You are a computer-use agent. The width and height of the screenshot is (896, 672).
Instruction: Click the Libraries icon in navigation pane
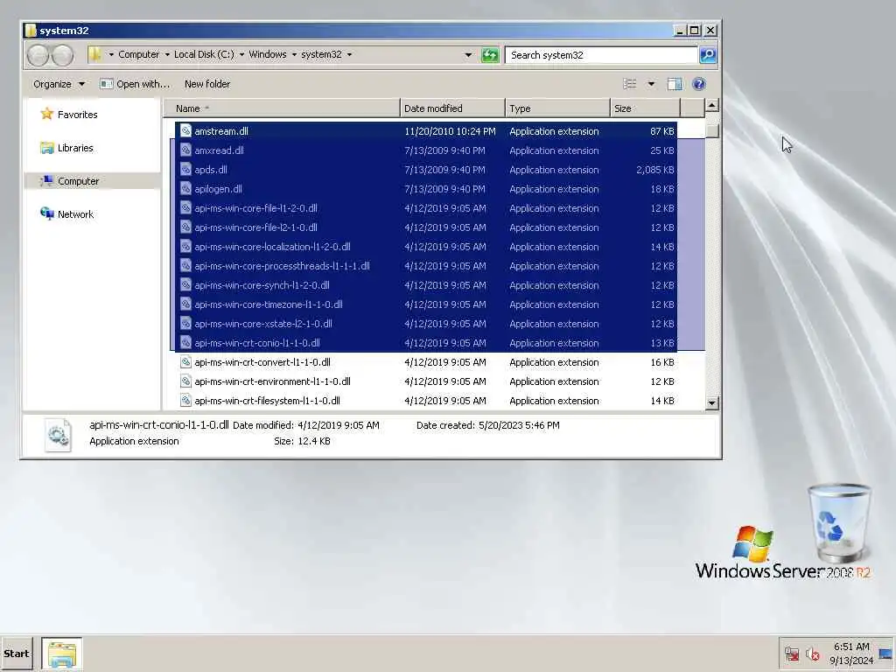point(47,147)
